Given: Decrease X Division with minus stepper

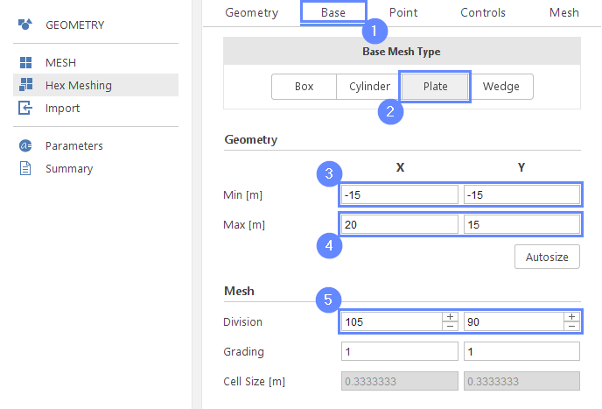Looking at the screenshot, I should click(x=450, y=327).
